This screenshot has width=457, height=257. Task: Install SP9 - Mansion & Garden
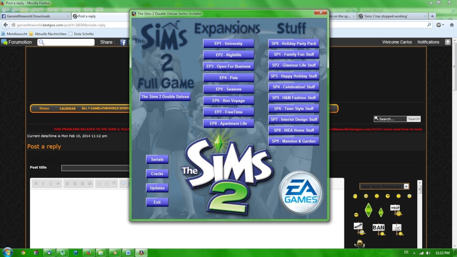click(294, 141)
